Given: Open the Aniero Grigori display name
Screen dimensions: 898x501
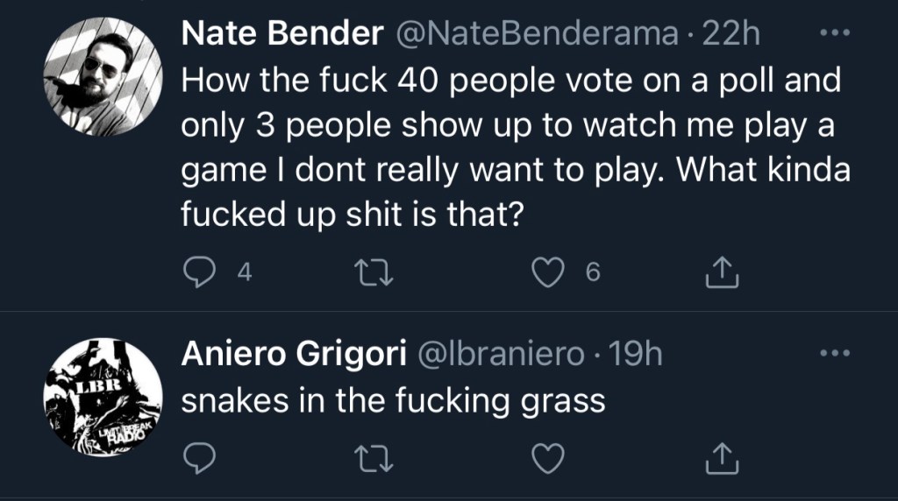Looking at the screenshot, I should 294,354.
